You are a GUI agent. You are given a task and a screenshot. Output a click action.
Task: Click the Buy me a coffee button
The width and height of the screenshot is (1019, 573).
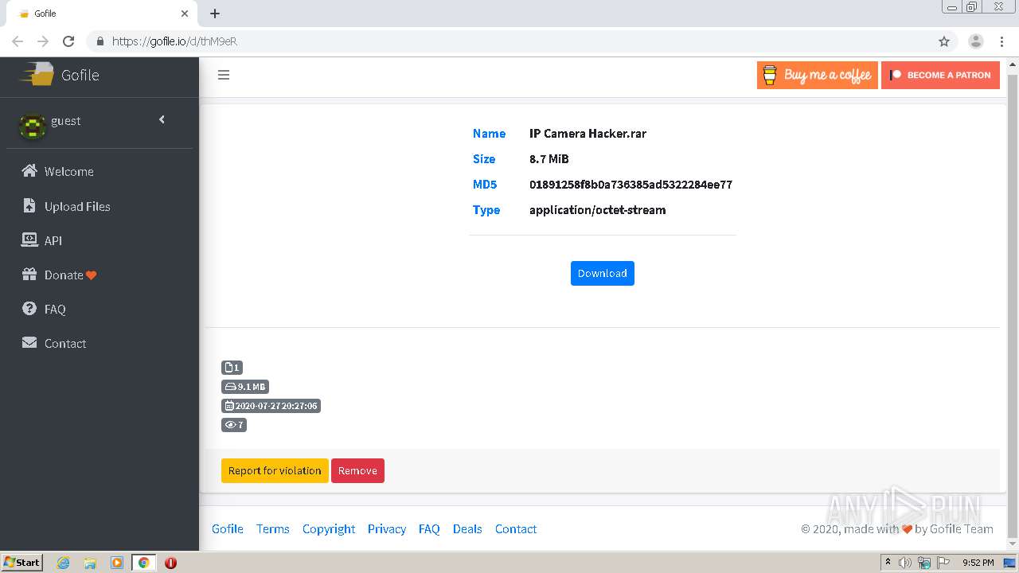coord(817,75)
